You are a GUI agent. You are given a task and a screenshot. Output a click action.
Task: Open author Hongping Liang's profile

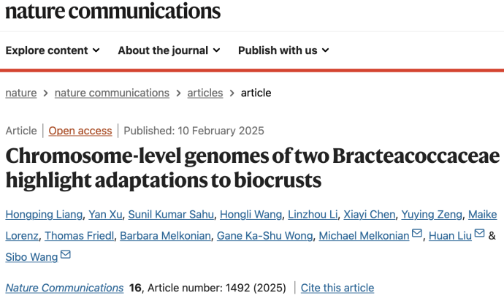[x=44, y=214]
